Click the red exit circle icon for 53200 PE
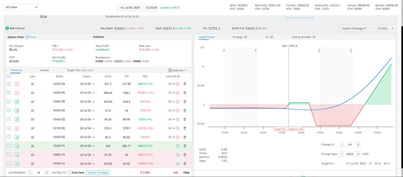Screen dimensions: 403x177 click(178, 93)
